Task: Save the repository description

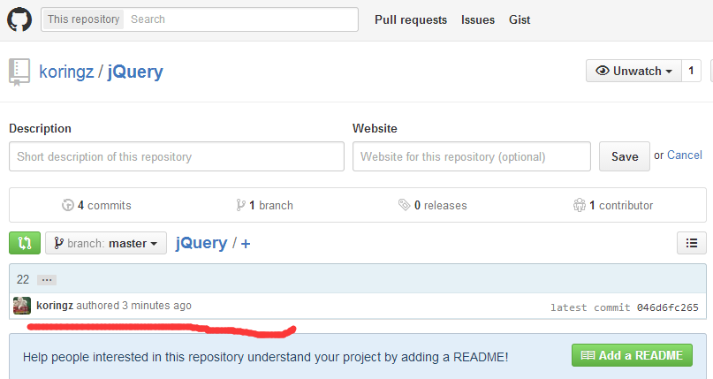Action: pos(625,156)
